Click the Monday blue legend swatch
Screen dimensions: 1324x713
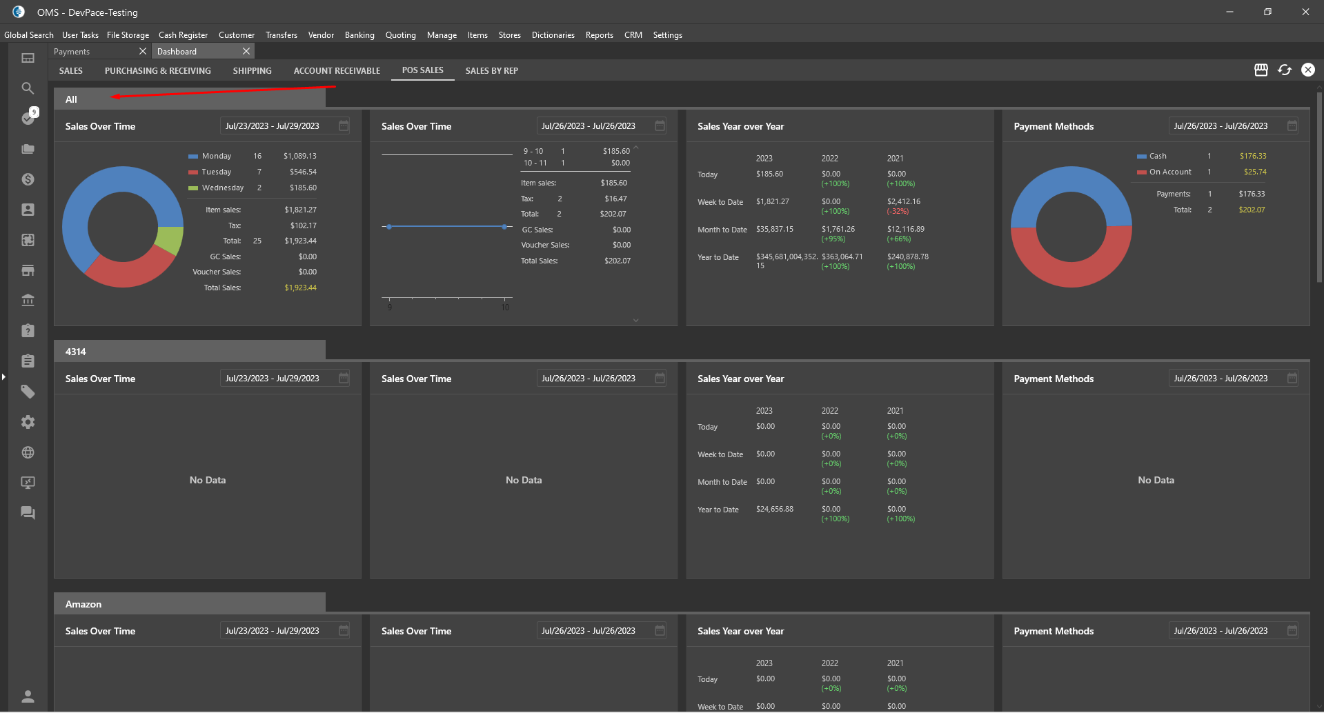[193, 157]
